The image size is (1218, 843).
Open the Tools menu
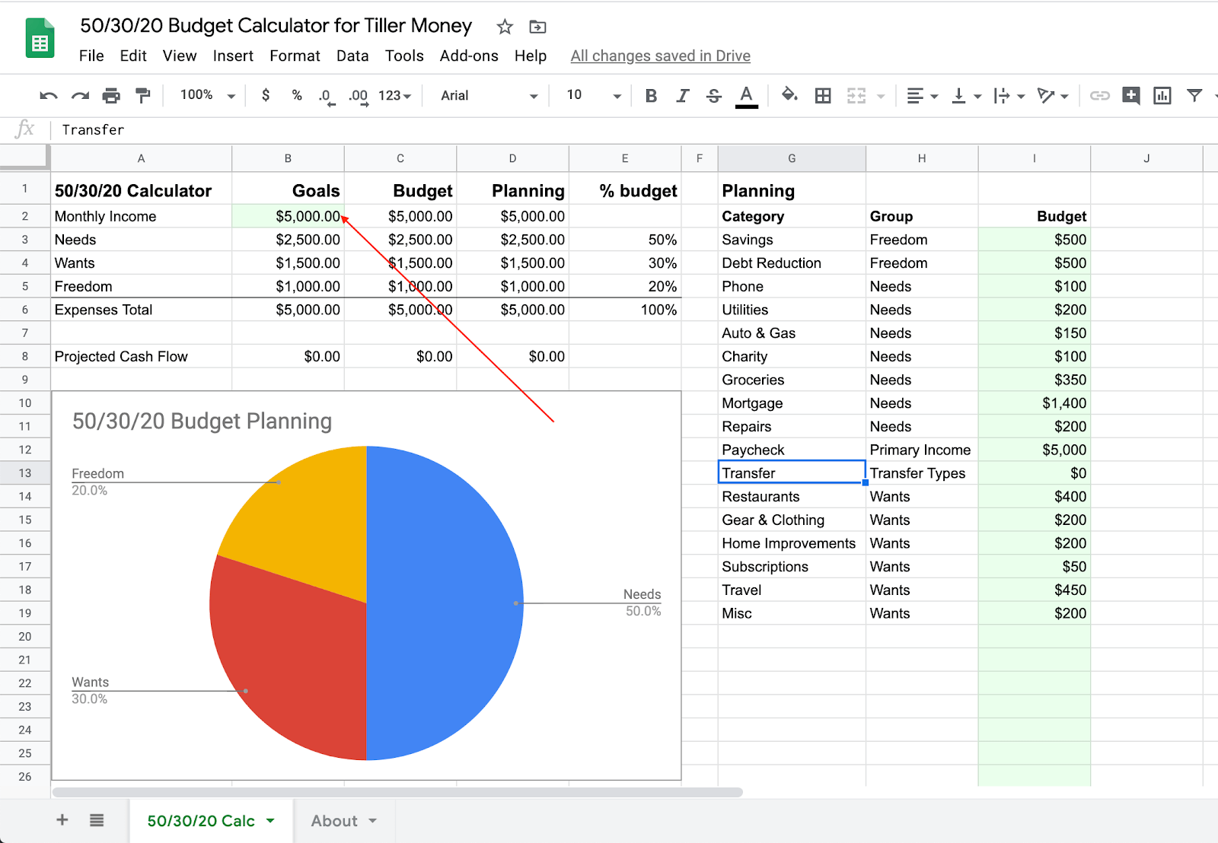tap(404, 56)
